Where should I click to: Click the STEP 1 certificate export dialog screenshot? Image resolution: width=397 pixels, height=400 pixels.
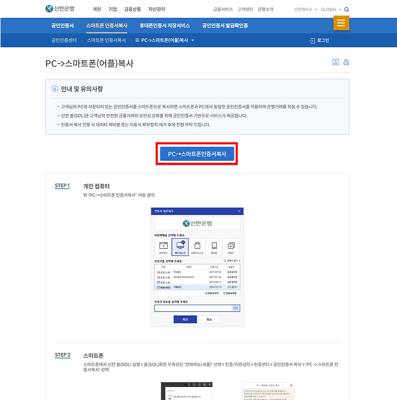point(197,267)
